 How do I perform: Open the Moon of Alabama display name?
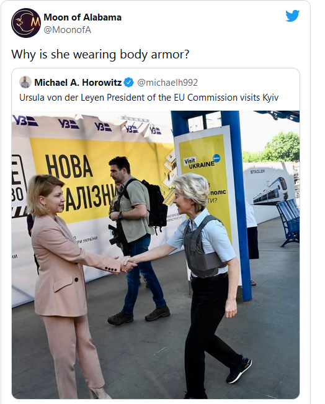pos(82,17)
